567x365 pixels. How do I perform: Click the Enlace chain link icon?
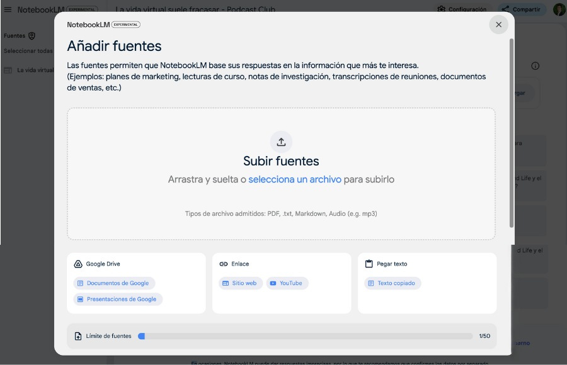pos(224,264)
